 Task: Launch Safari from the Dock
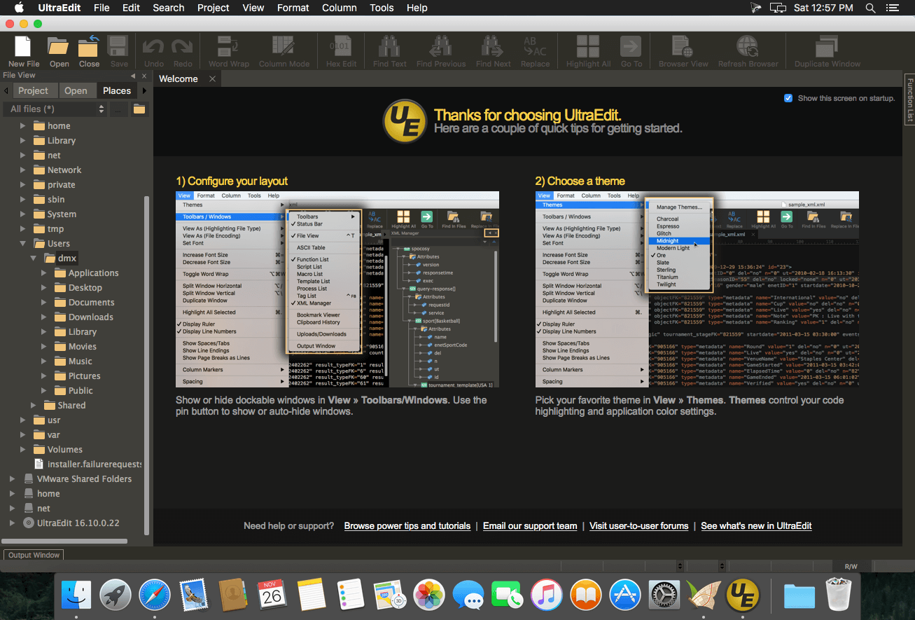pos(154,595)
